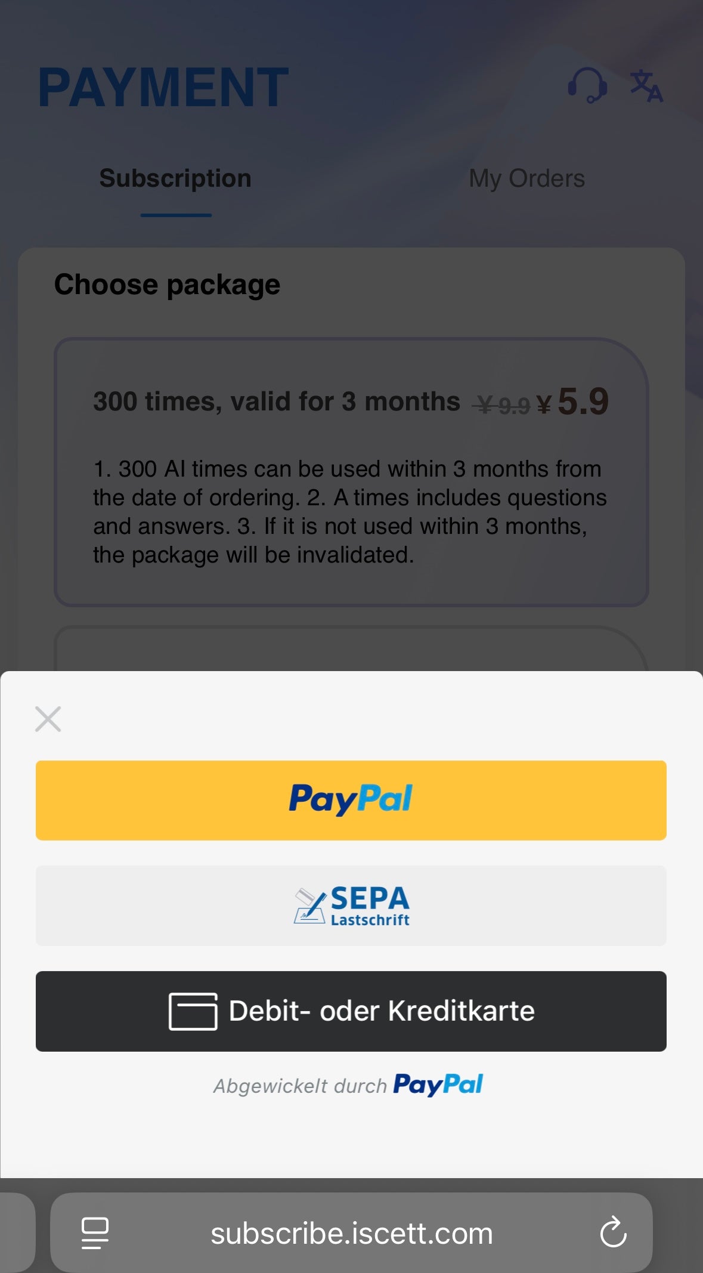Tap the PayPal logo under 'Abgewickelt durch'

[x=438, y=1084]
